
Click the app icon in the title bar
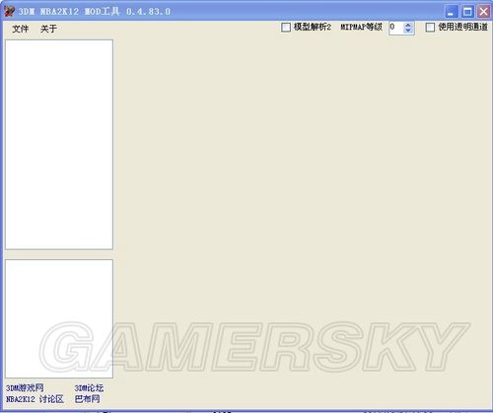pyautogui.click(x=9, y=11)
